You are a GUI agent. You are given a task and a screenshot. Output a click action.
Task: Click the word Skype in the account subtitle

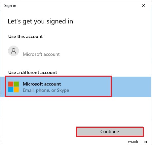63,91
